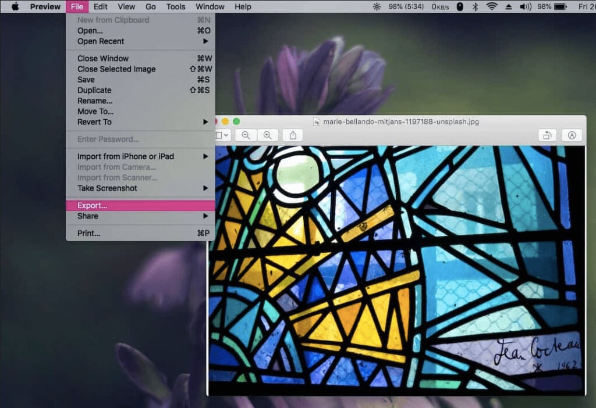Click the volume speaker icon
The image size is (596, 408).
click(x=525, y=7)
